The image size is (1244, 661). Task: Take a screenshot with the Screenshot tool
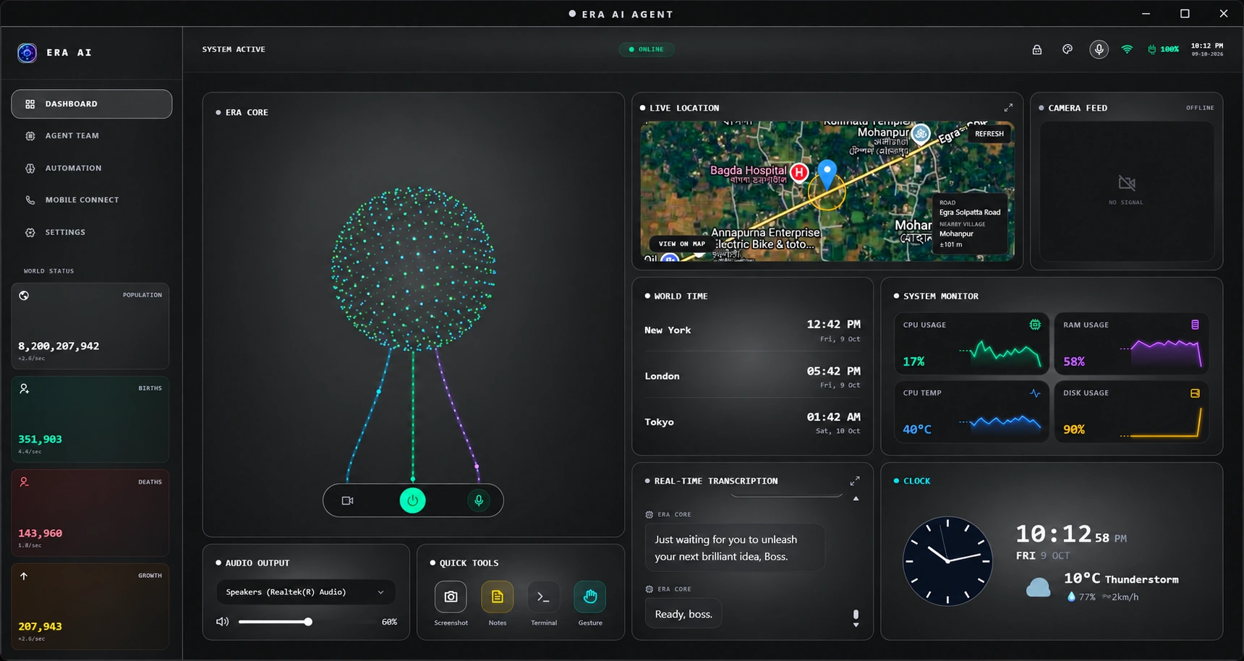pyautogui.click(x=451, y=597)
